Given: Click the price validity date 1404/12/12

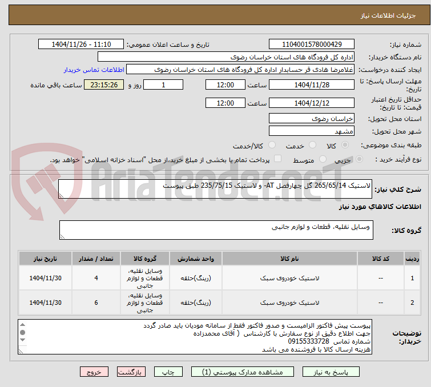Looking at the screenshot, I should [x=312, y=103].
